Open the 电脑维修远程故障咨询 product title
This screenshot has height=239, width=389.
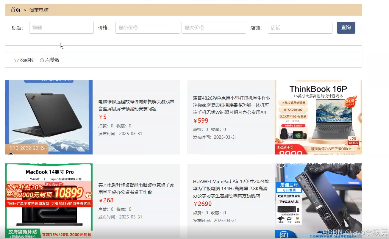(136, 105)
